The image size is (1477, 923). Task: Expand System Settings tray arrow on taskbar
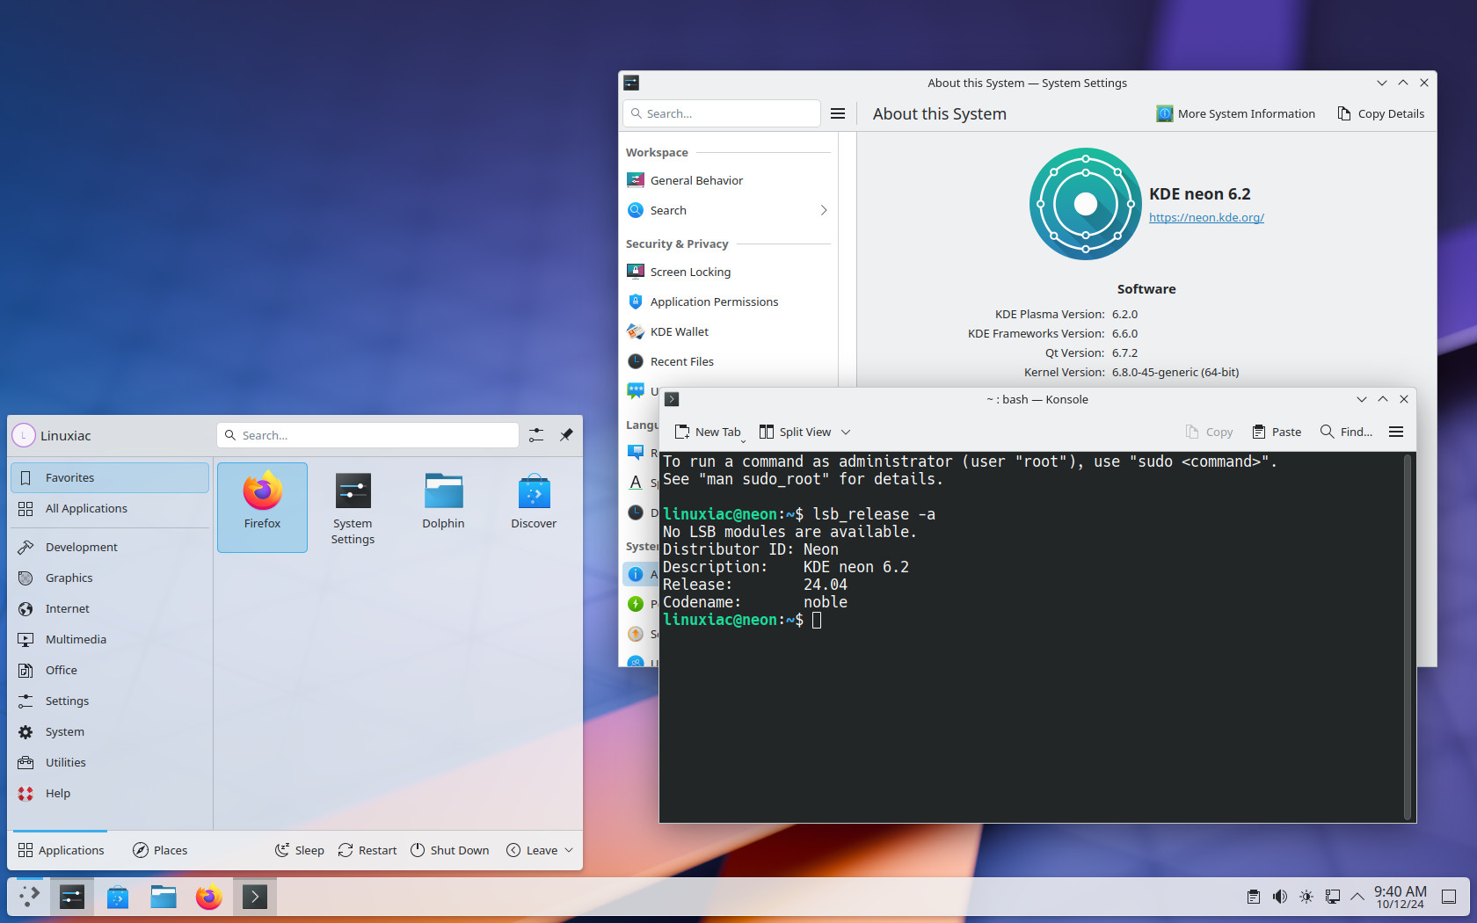(x=1357, y=897)
